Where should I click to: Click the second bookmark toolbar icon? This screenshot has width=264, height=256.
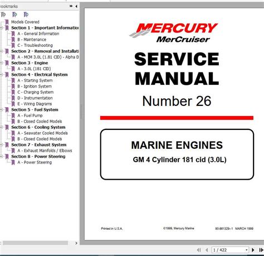(x=14, y=15)
